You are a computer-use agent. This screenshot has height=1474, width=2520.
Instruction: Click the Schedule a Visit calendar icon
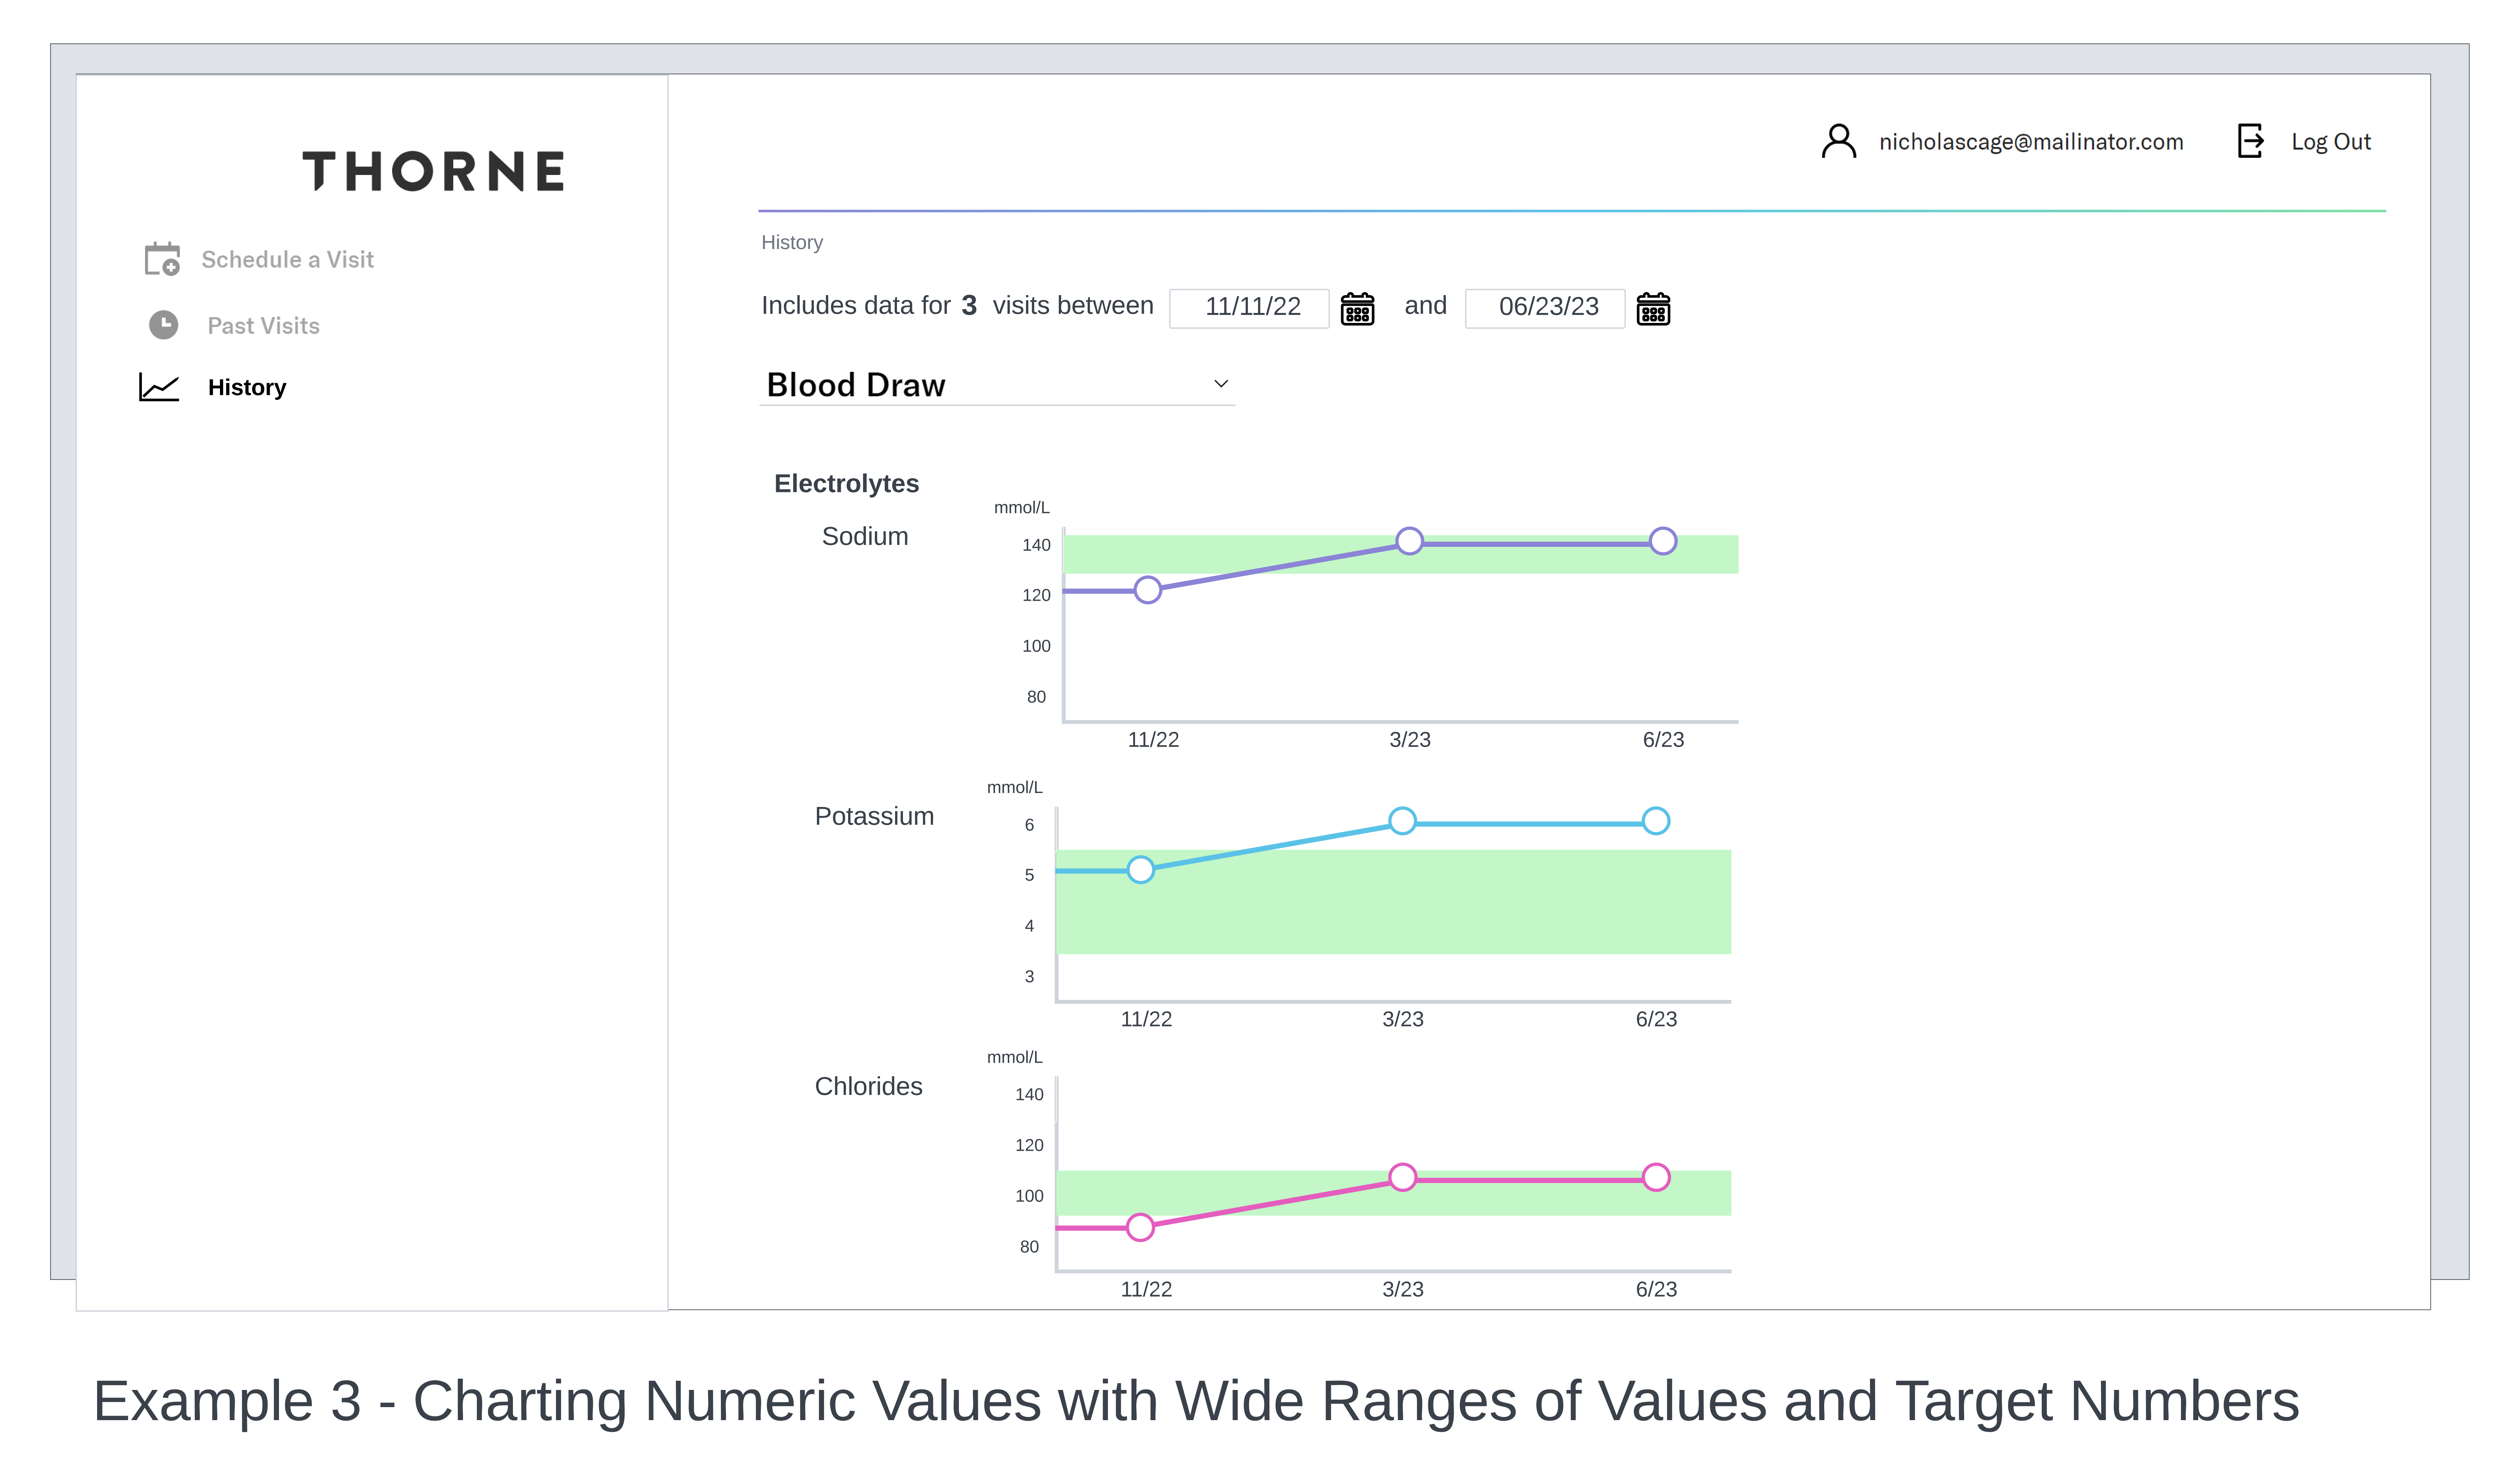(162, 259)
